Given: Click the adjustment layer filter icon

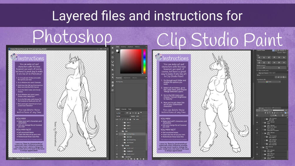Looking at the screenshot, I should (x=130, y=113).
